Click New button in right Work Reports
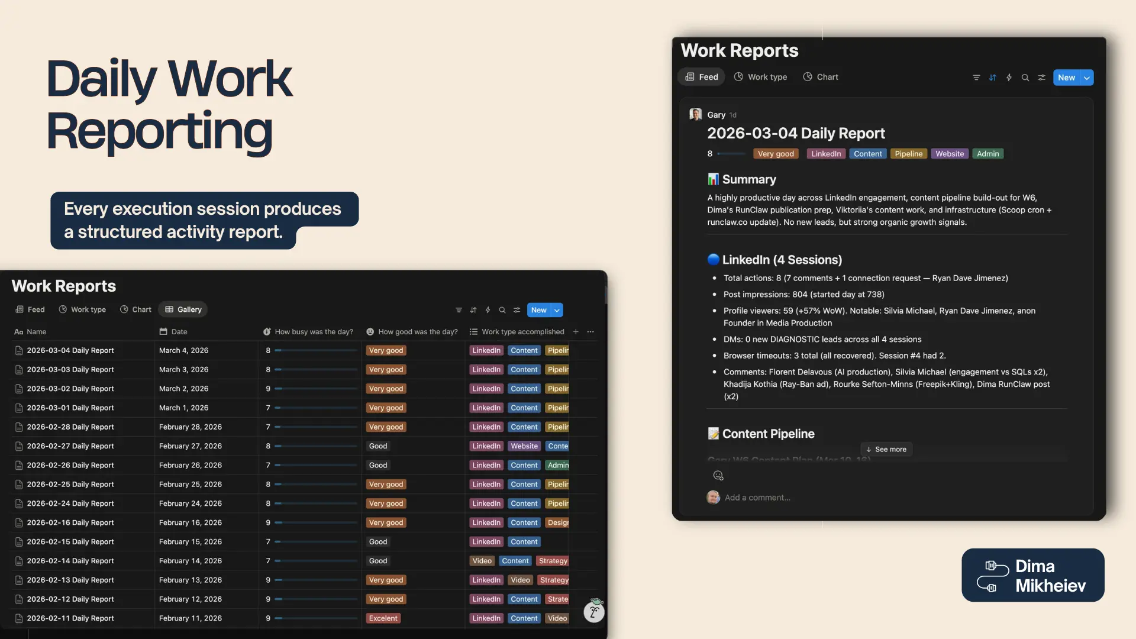The image size is (1136, 639). tap(1067, 78)
